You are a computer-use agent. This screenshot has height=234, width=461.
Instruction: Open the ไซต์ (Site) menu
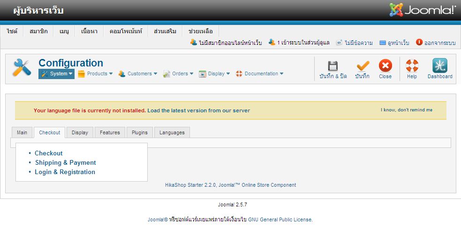click(x=12, y=31)
